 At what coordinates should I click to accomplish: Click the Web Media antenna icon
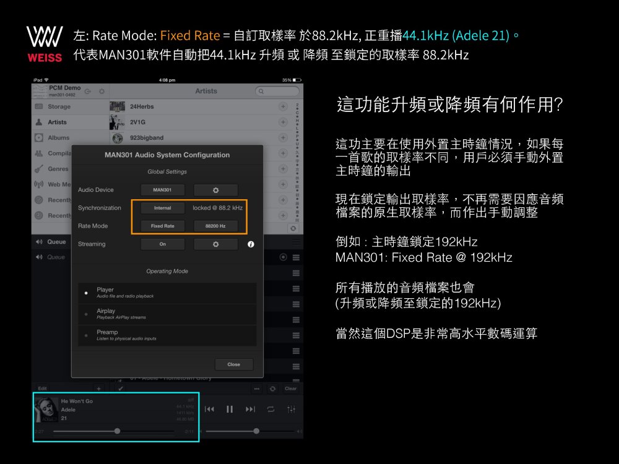(x=38, y=184)
